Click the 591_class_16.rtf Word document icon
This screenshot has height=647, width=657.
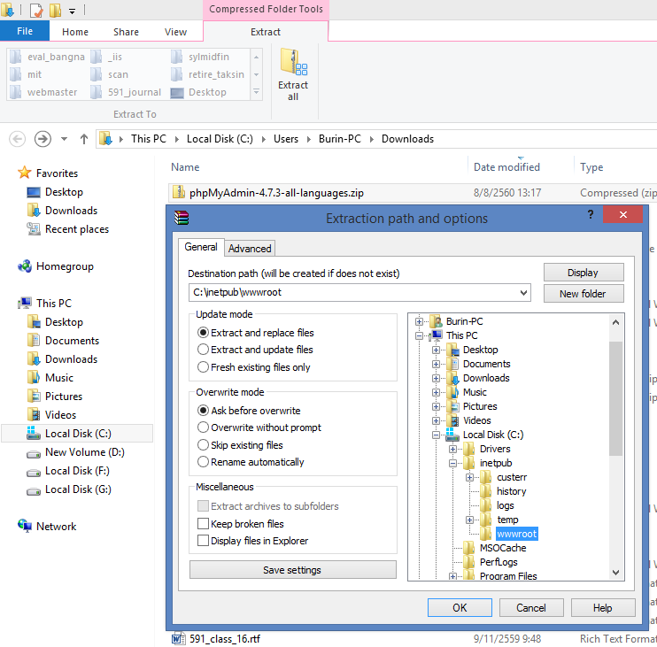point(179,638)
